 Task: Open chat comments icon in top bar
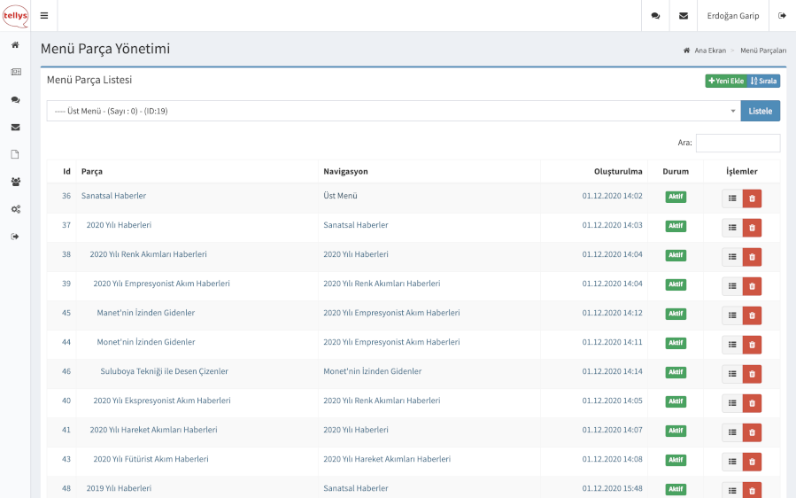click(x=654, y=16)
